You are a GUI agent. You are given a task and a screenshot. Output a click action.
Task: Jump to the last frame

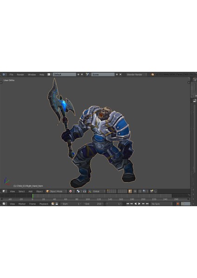pos(147,204)
